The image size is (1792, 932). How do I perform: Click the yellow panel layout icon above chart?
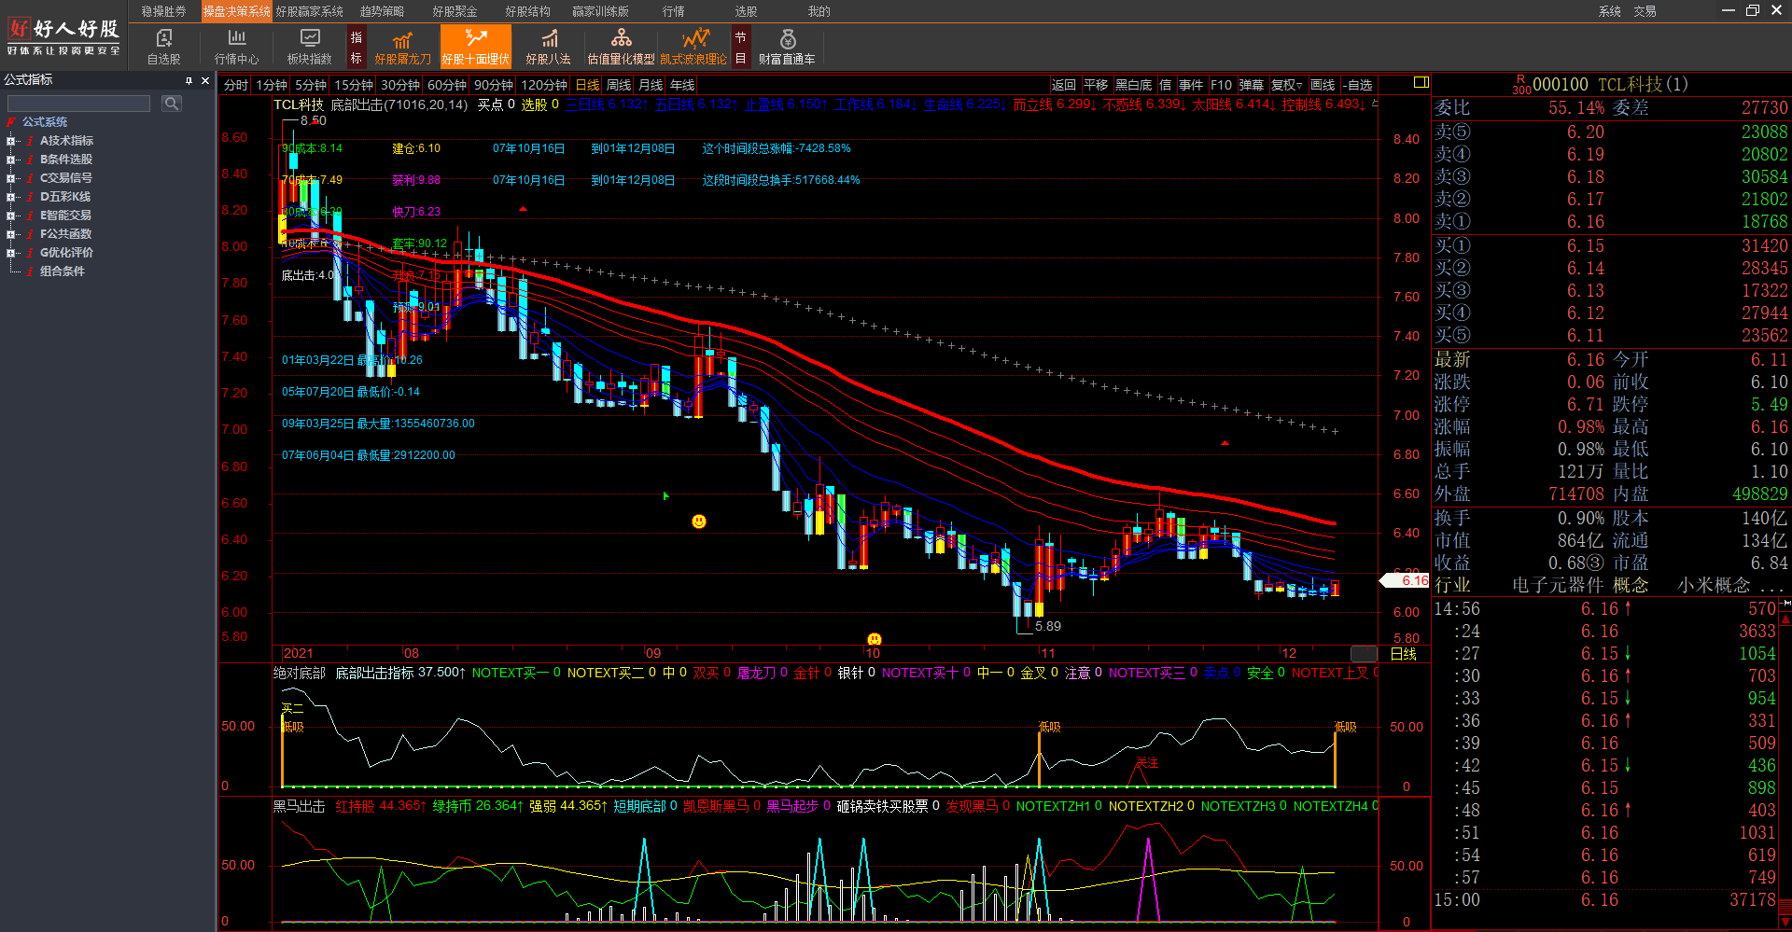point(1421,82)
